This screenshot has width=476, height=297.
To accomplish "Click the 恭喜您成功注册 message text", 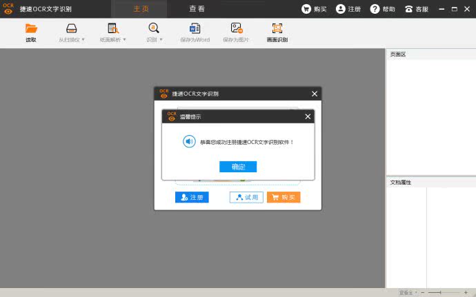I will click(x=247, y=142).
